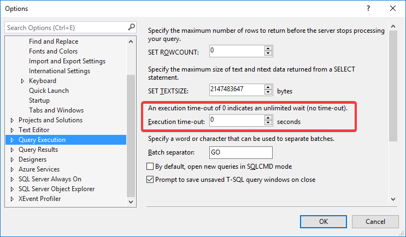Select Tabs and Windows option page
Image resolution: width=406 pixels, height=237 pixels.
56,110
